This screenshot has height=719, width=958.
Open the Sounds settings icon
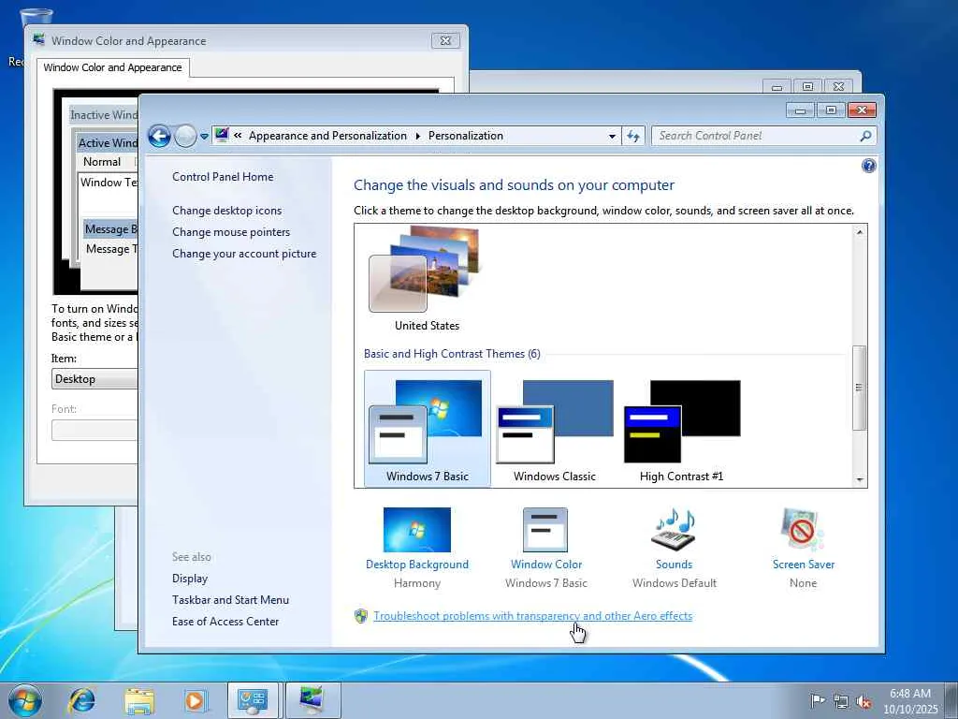674,530
